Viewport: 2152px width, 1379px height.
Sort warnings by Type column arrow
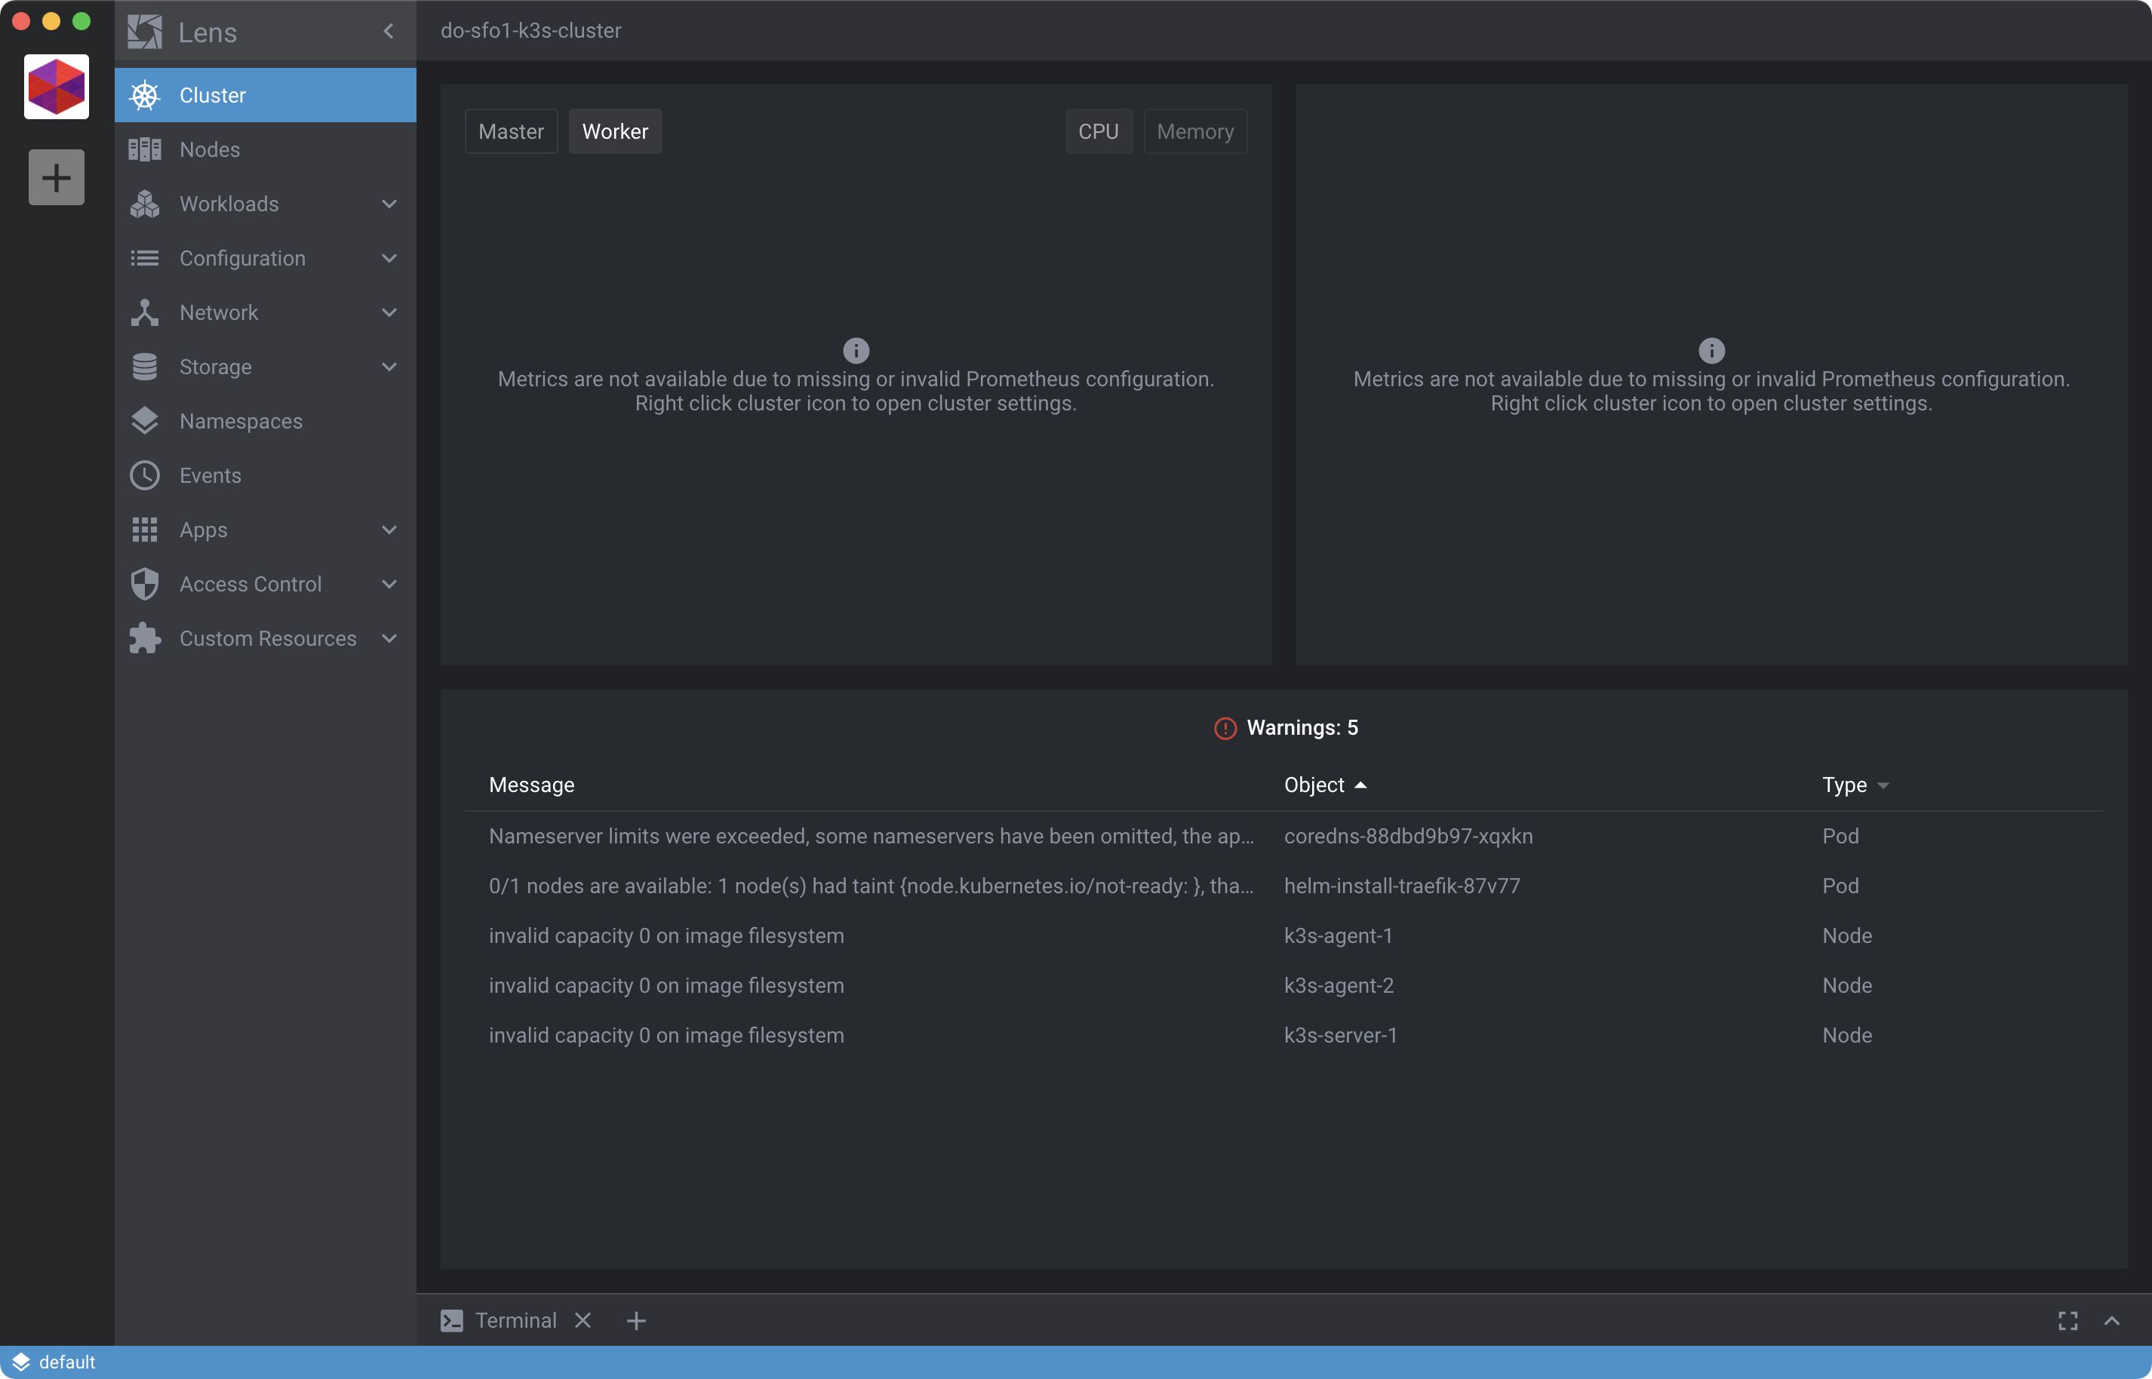1883,786
